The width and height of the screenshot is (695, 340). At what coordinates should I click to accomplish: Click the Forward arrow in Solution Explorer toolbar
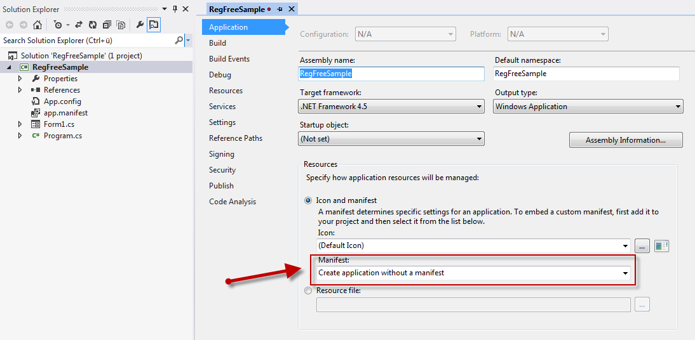pos(23,25)
